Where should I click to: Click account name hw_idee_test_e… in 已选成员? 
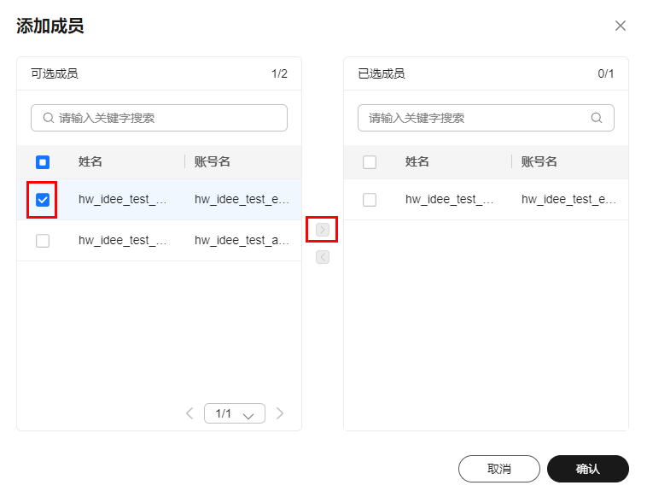click(x=568, y=199)
